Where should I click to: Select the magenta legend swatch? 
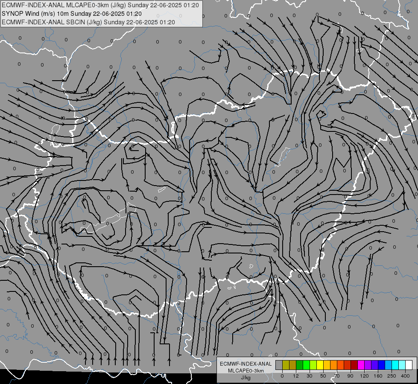point(361,365)
